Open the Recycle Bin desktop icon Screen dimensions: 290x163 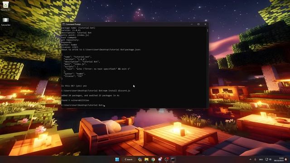pos(5,6)
